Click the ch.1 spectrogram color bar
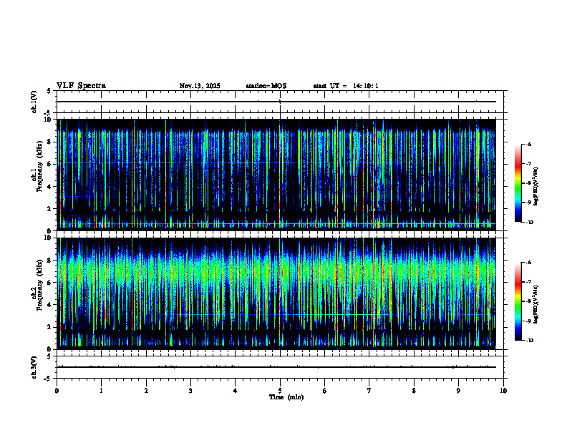567x438 pixels. [518, 183]
